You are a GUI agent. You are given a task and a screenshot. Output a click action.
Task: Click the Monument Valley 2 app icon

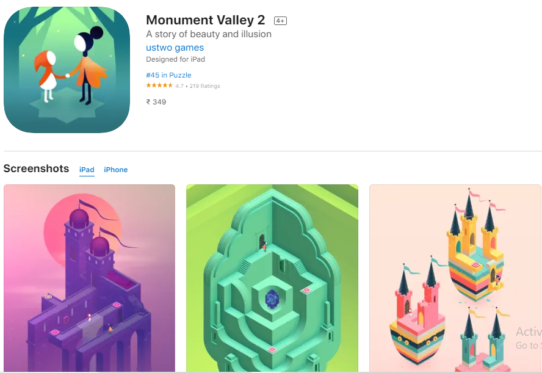pos(67,70)
